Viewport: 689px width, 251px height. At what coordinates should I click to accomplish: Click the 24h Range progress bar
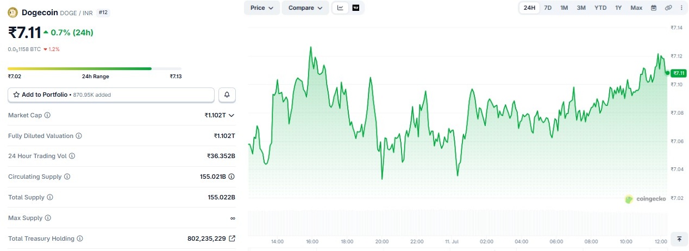(x=95, y=68)
